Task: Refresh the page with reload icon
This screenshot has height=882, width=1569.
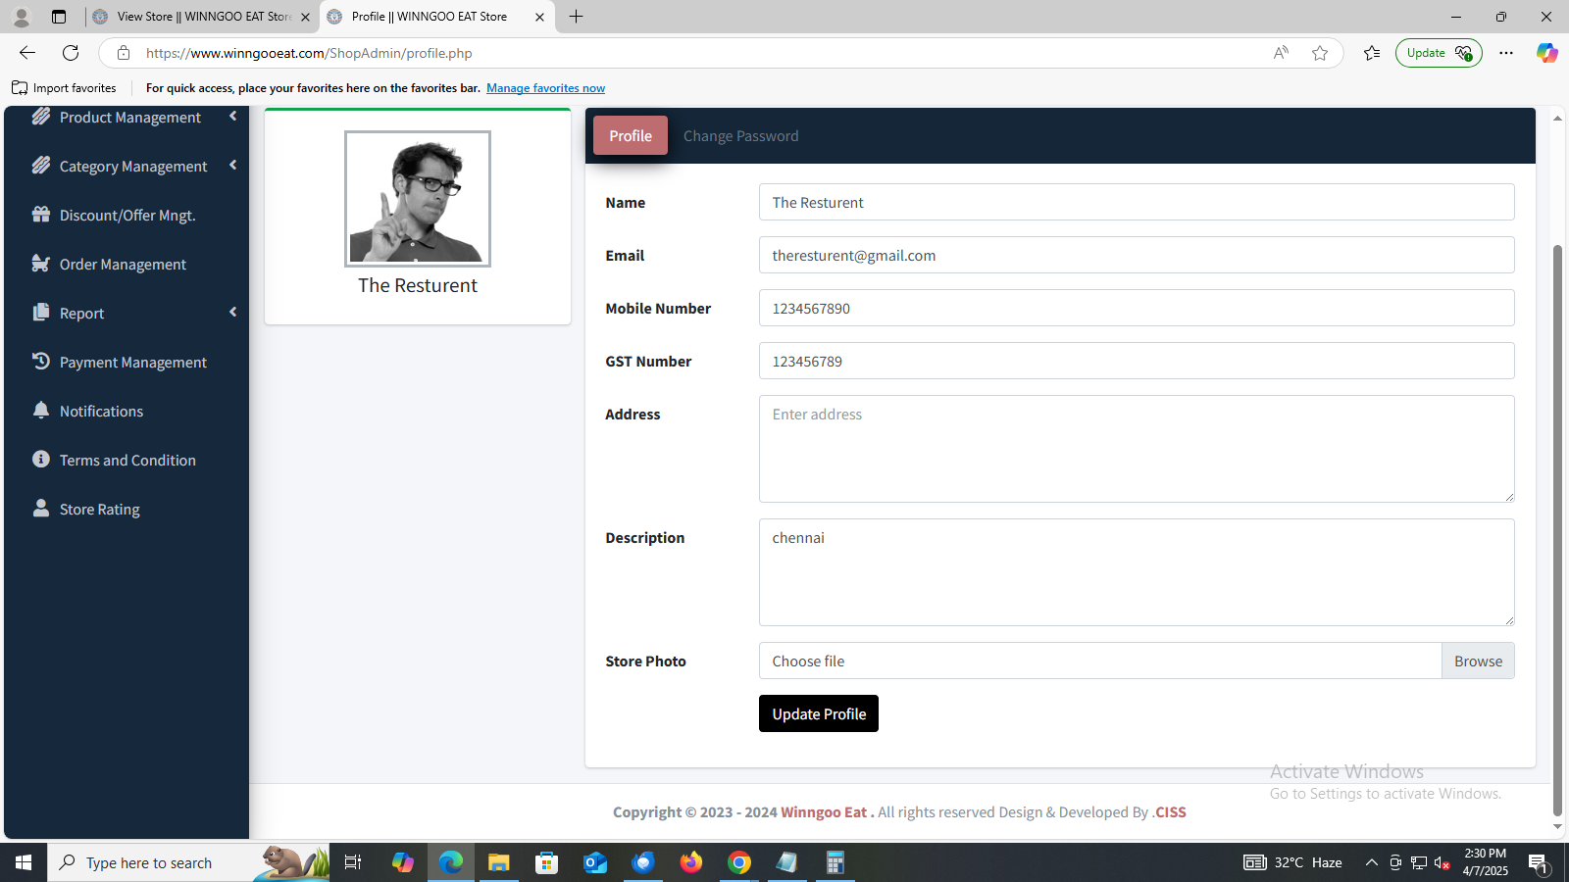Action: (71, 53)
